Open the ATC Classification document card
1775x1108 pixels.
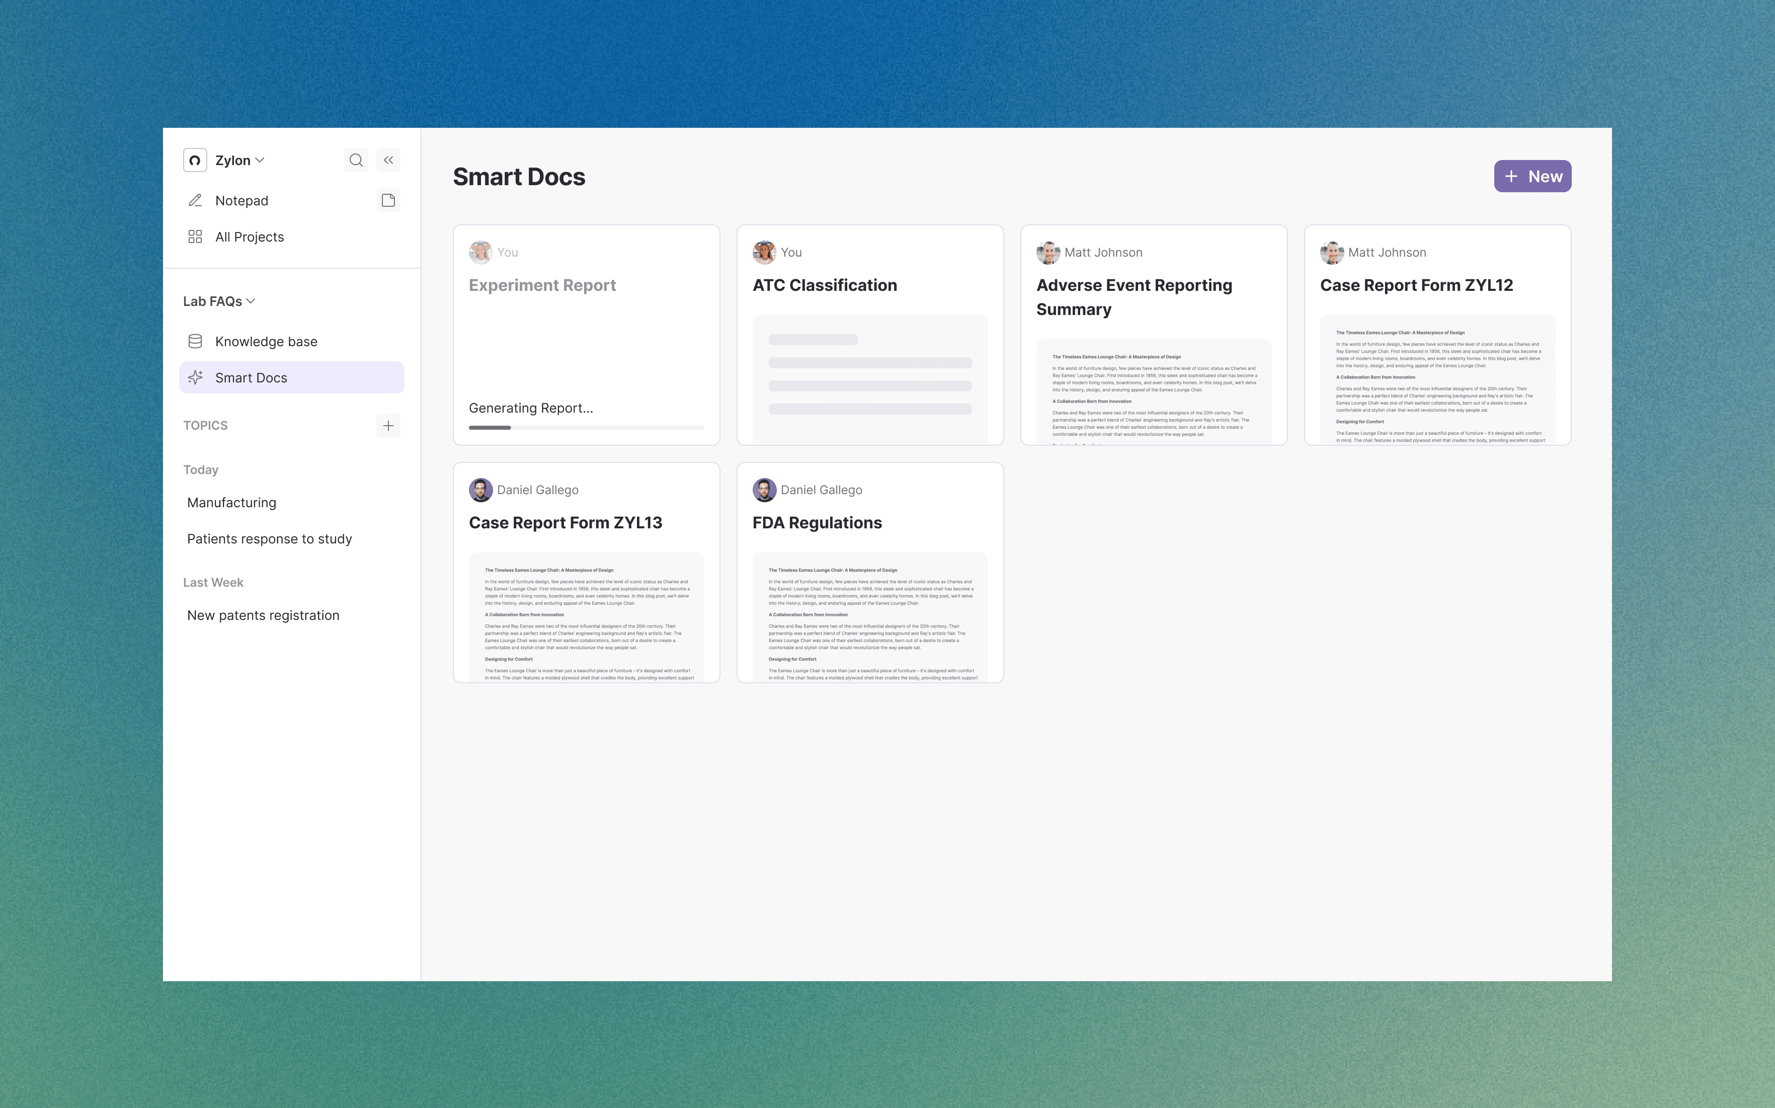(x=869, y=335)
